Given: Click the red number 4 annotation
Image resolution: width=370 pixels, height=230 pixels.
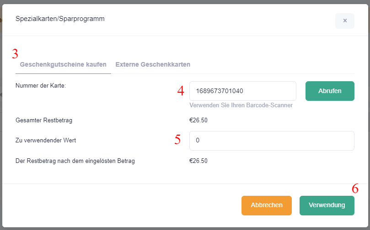Looking at the screenshot, I should pyautogui.click(x=181, y=91).
